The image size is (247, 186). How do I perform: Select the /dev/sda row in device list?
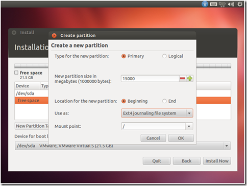tap(32, 94)
